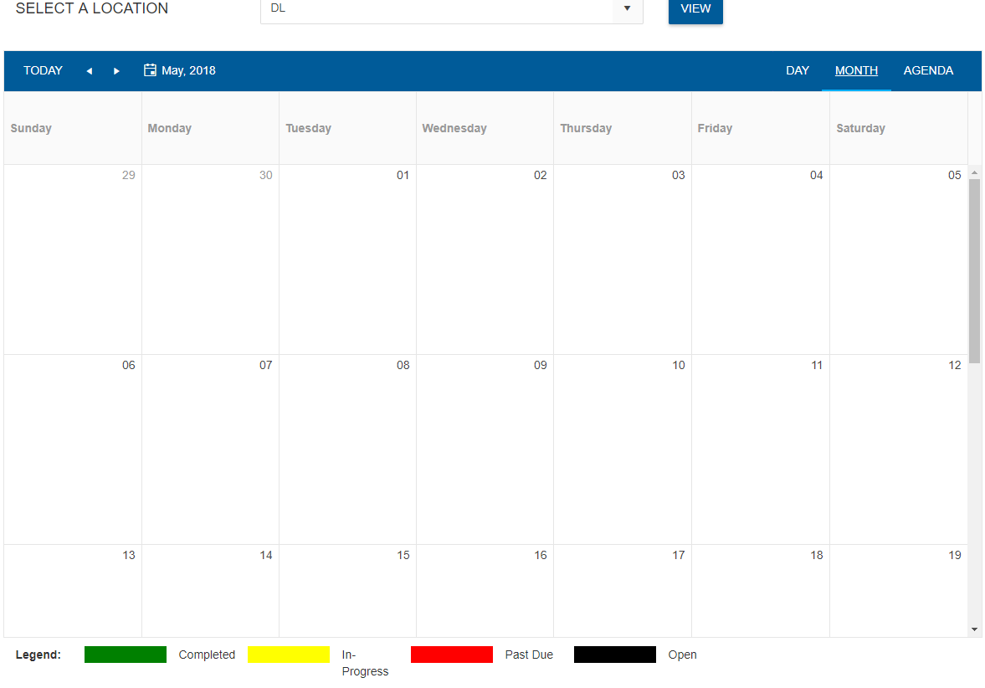The width and height of the screenshot is (985, 688).
Task: Switch to AGENDA view tab
Action: 928,70
